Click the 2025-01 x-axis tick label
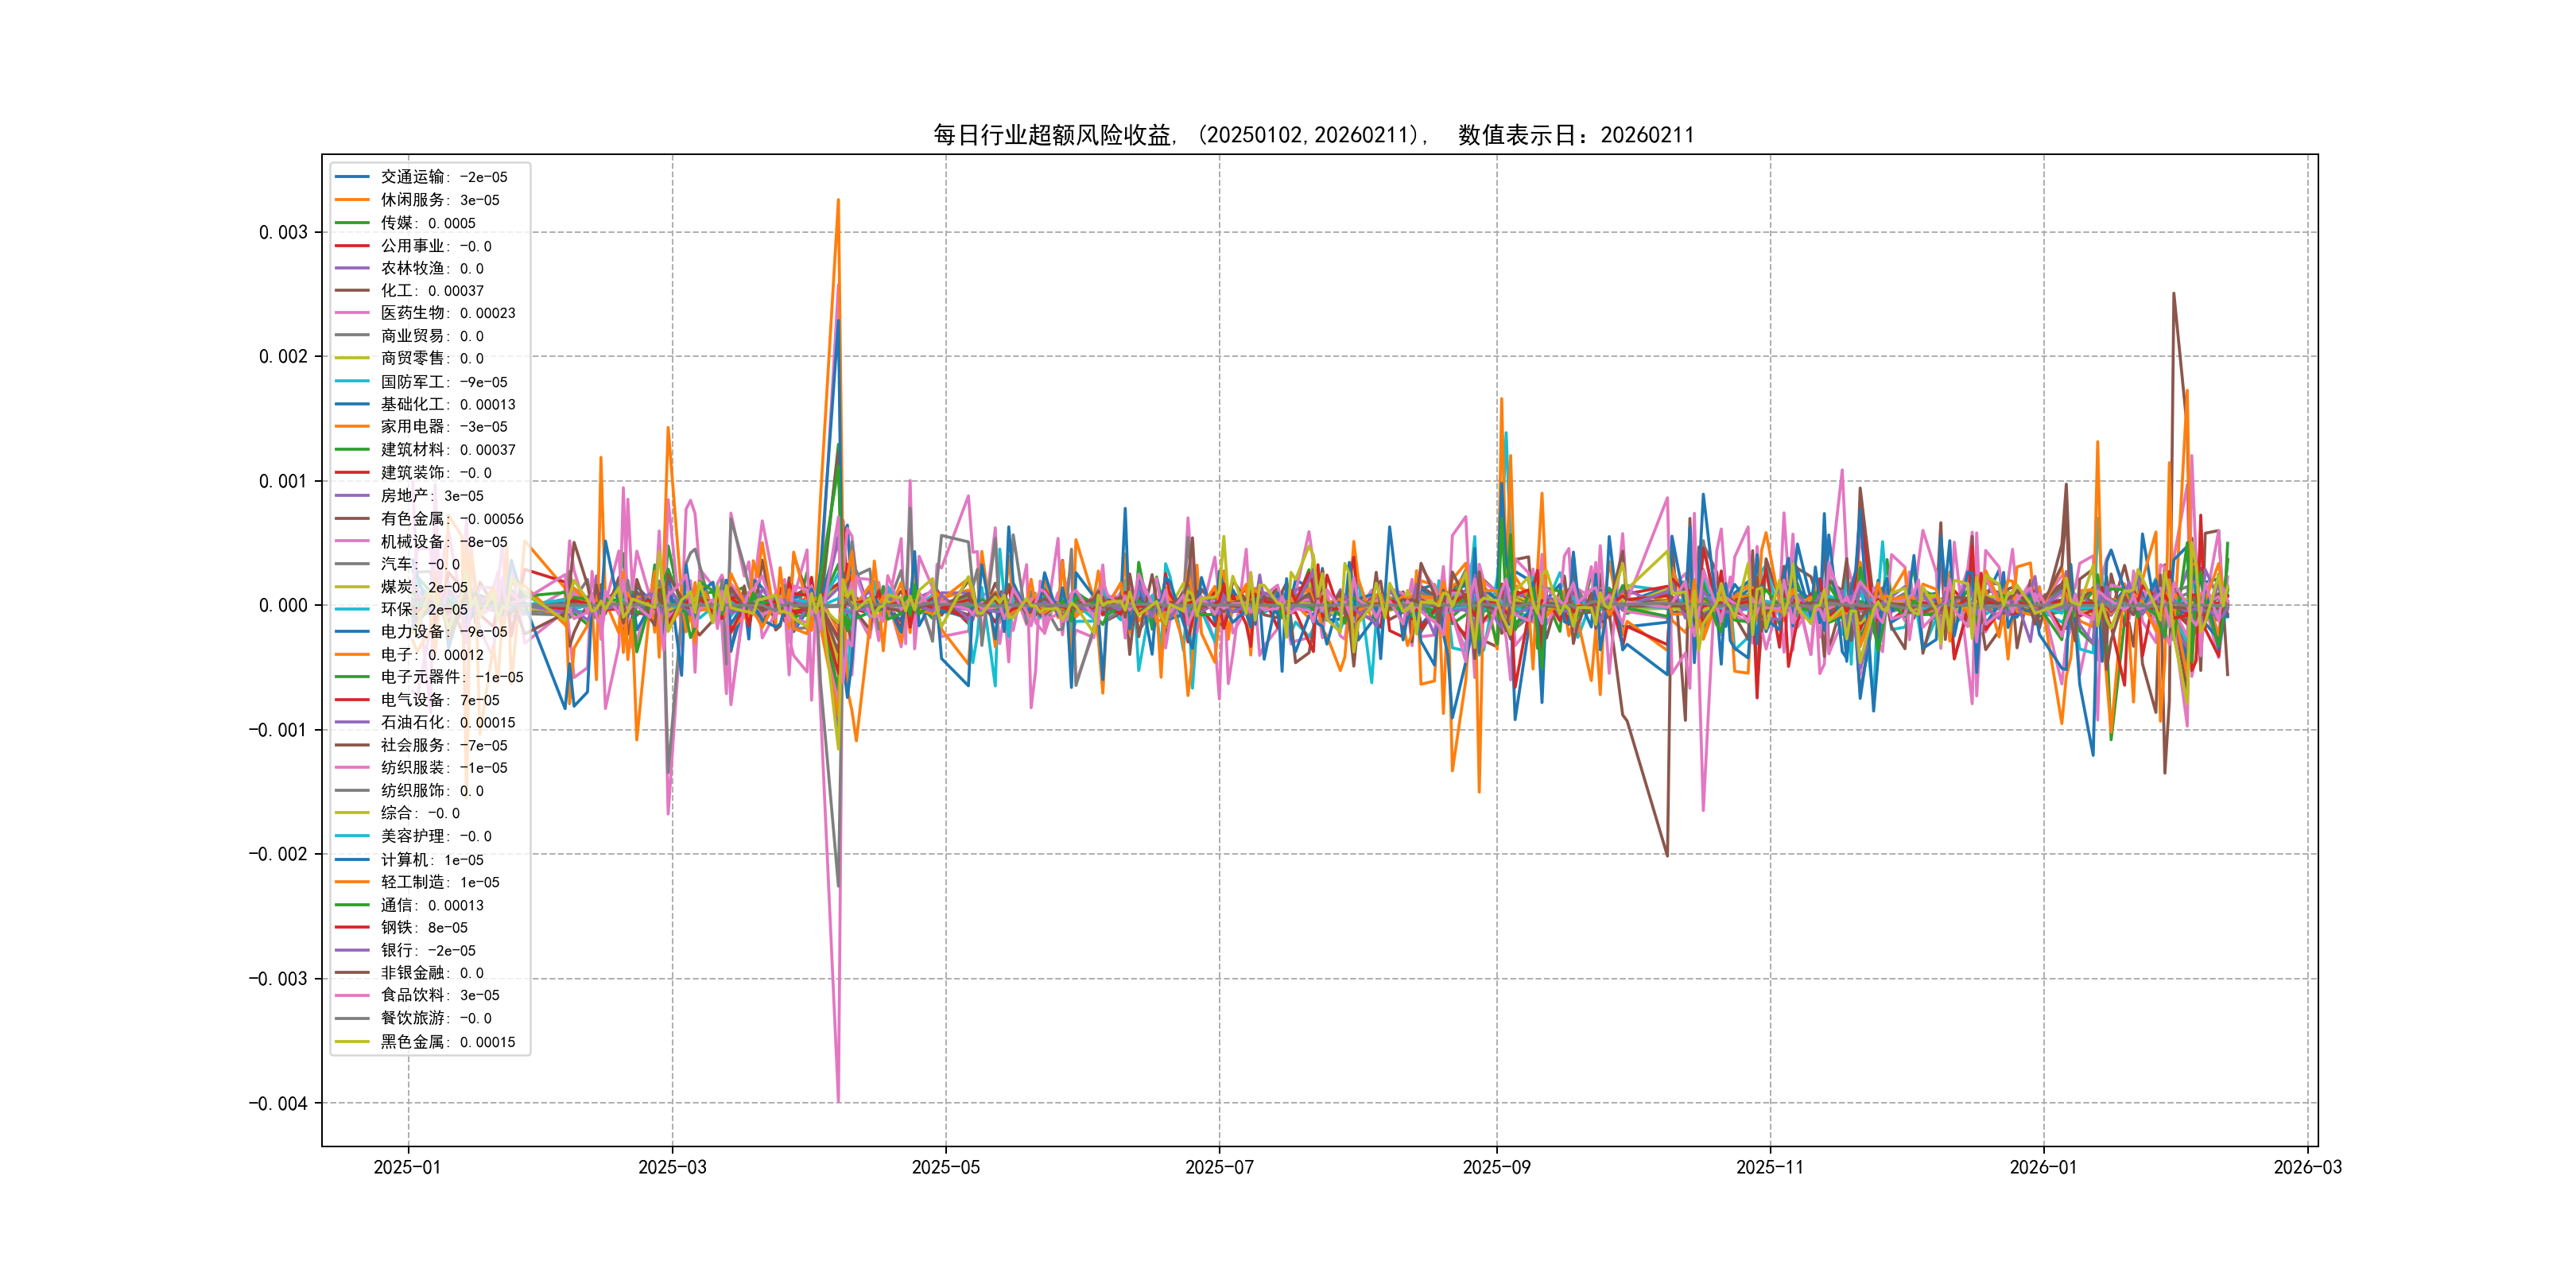The image size is (2576, 1288). pos(407,1167)
